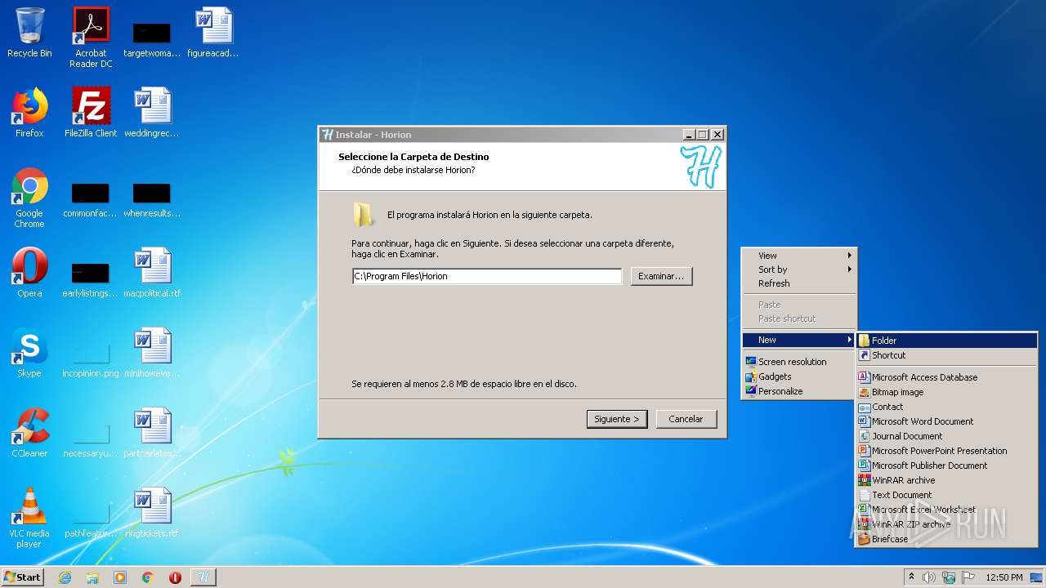Select the minihoweve Word document icon

tap(152, 353)
